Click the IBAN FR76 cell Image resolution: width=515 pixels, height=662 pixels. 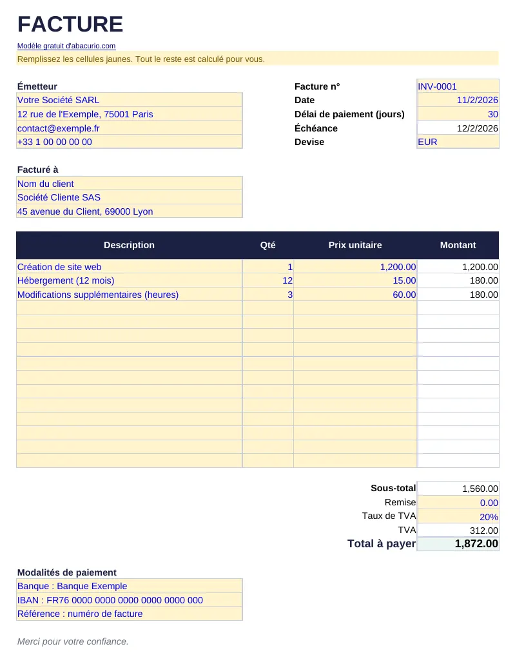click(x=129, y=600)
